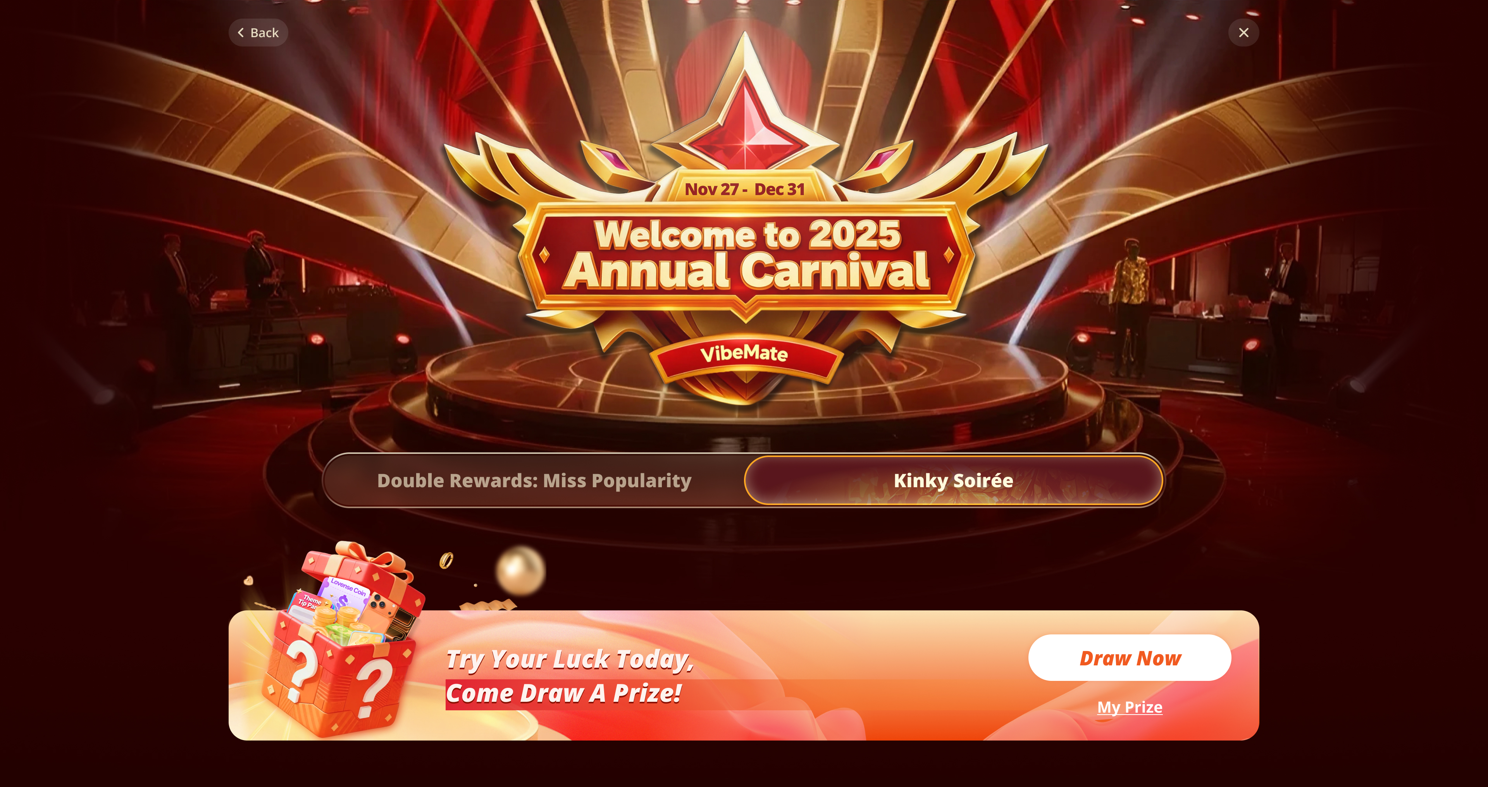Click the small floating gold ring

(x=446, y=560)
